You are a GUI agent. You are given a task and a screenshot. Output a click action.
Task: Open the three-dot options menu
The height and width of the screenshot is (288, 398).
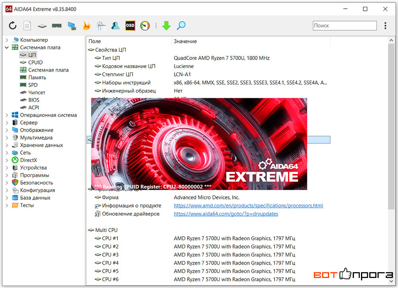tap(385, 25)
